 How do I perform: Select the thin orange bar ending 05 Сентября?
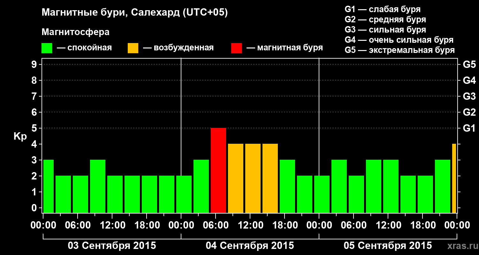coord(454,178)
